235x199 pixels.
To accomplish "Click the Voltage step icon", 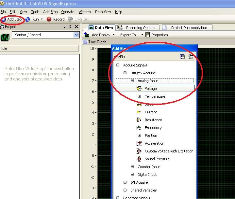I will (139, 89).
